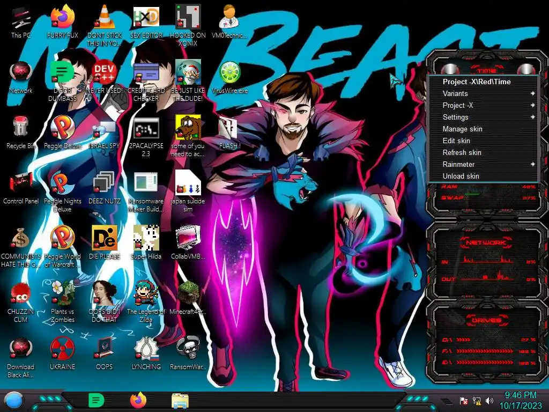Launch Plants vs Zombies shortcut
The image size is (549, 412).
(x=62, y=293)
